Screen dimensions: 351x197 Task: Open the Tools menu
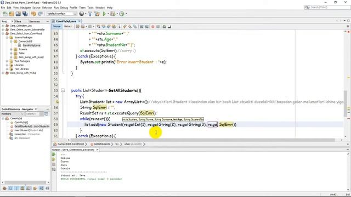pos(90,8)
